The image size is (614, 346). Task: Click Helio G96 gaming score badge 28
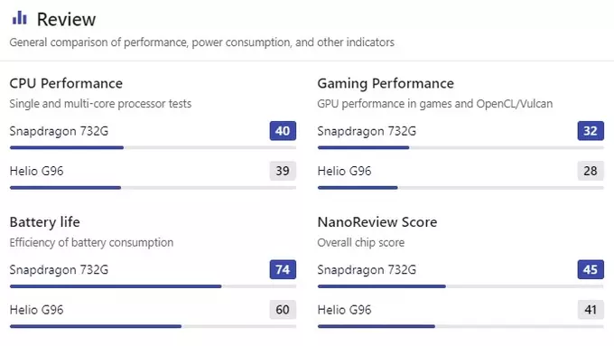pos(591,171)
